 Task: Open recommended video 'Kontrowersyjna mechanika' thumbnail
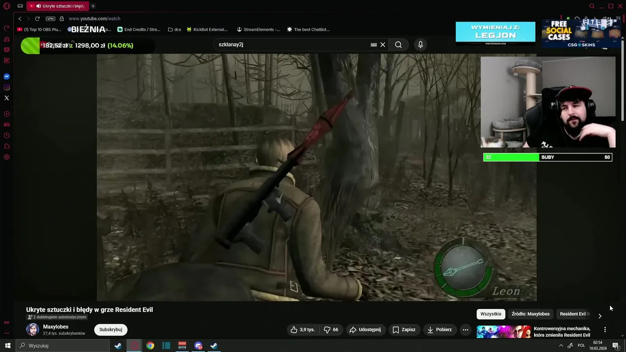[504, 332]
